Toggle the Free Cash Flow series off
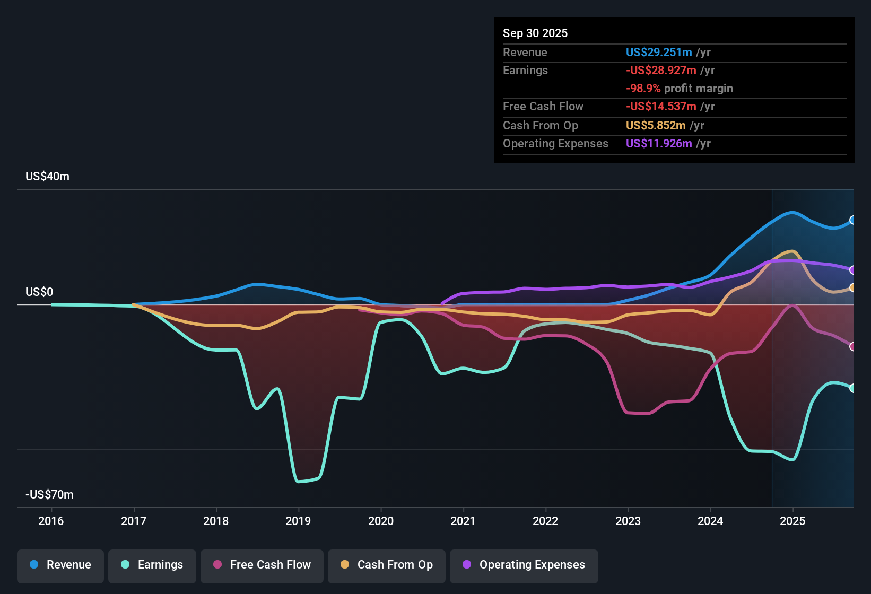Screen dimensions: 871x594 point(262,565)
